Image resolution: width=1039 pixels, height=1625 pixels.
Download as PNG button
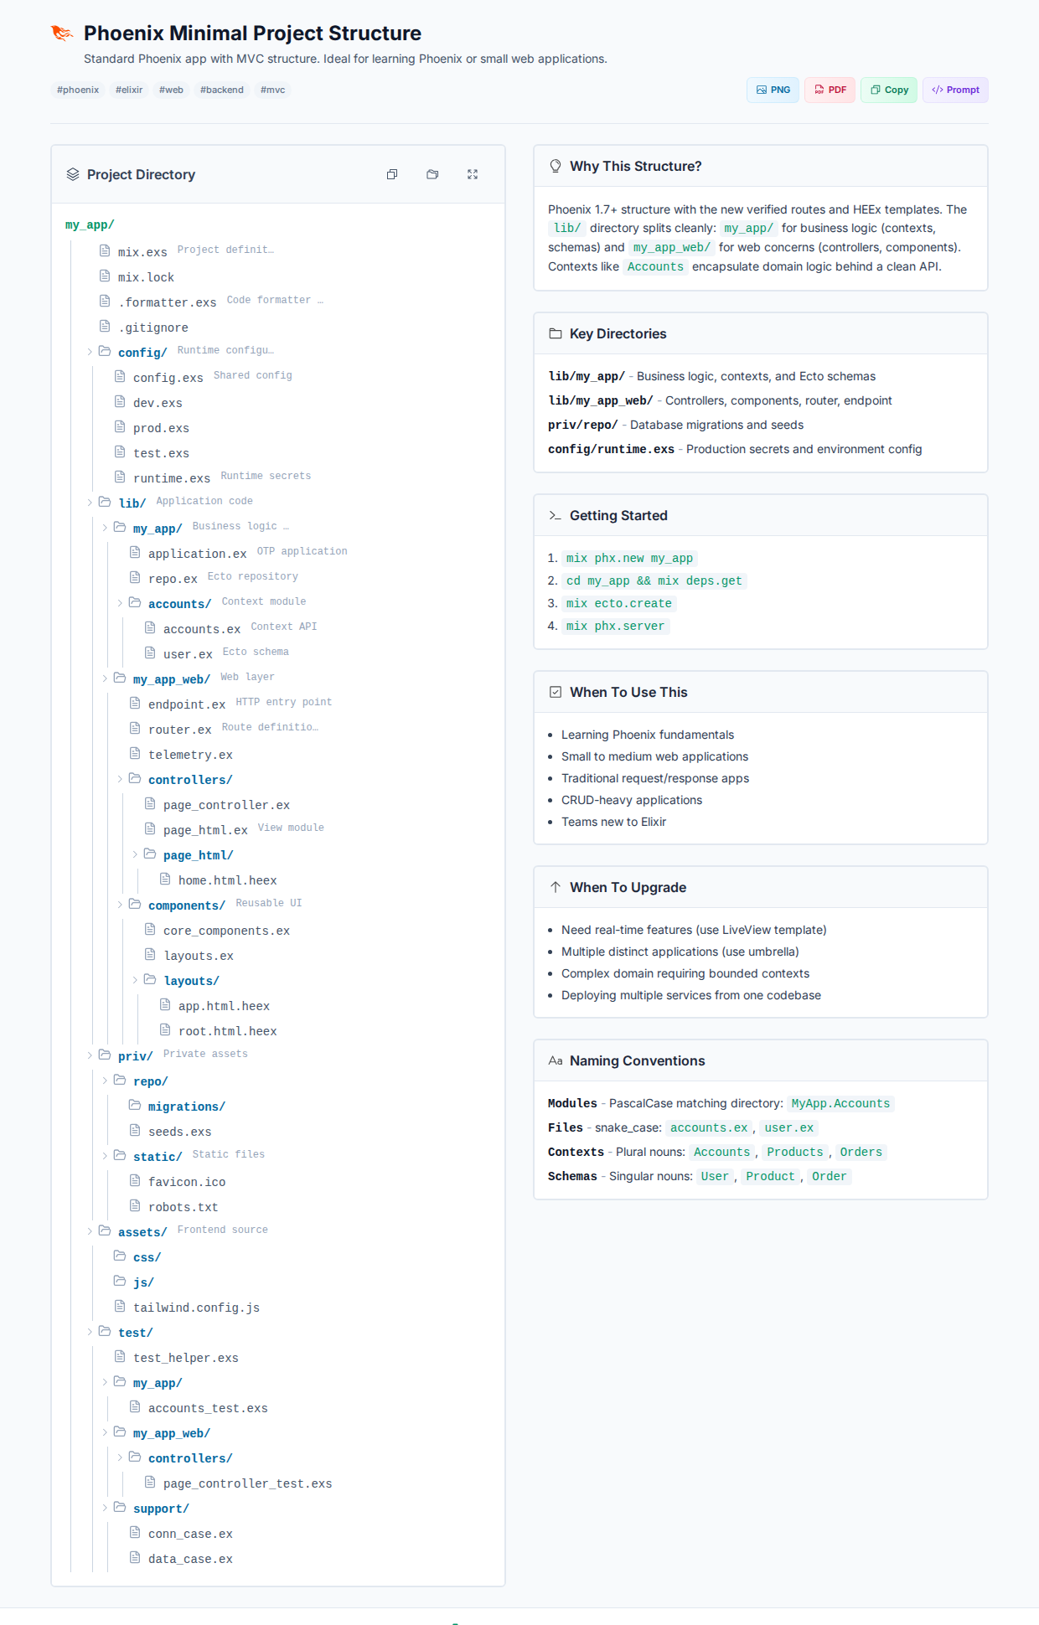point(773,90)
